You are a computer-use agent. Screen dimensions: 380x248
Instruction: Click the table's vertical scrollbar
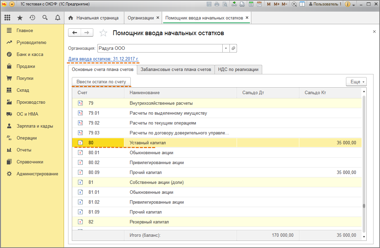coord(364,154)
